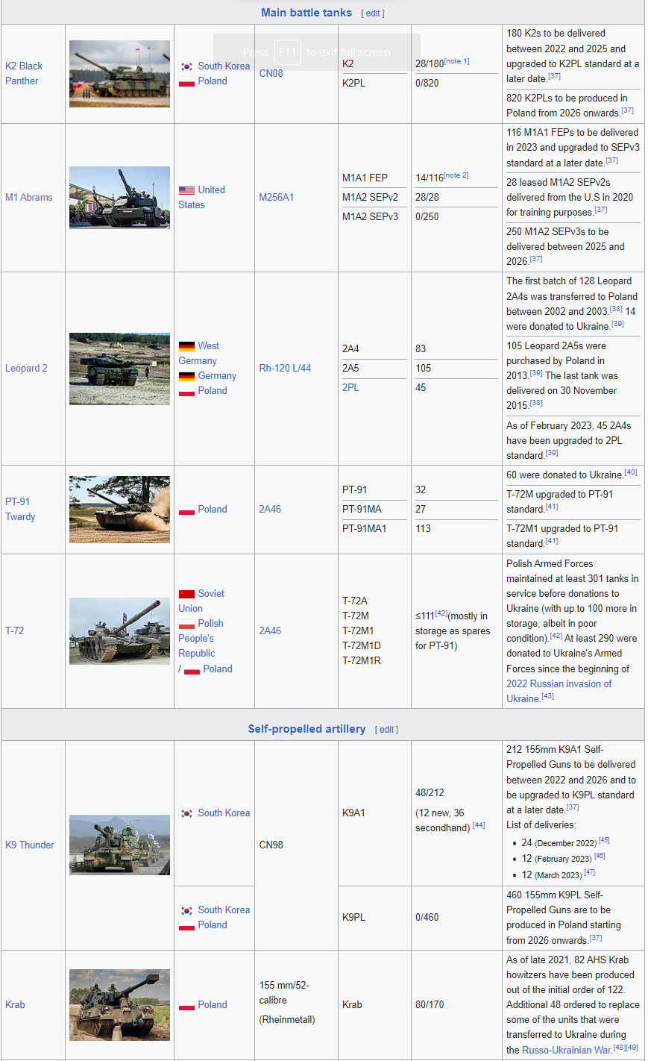Select the PT-91MA1 variant text
Screen dimensions: 648x1061
point(365,529)
